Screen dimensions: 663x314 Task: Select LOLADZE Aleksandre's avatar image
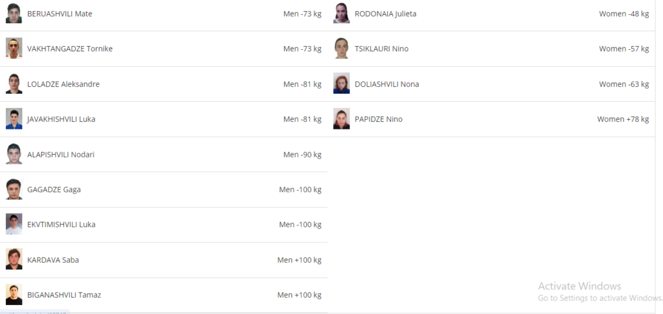tap(14, 84)
